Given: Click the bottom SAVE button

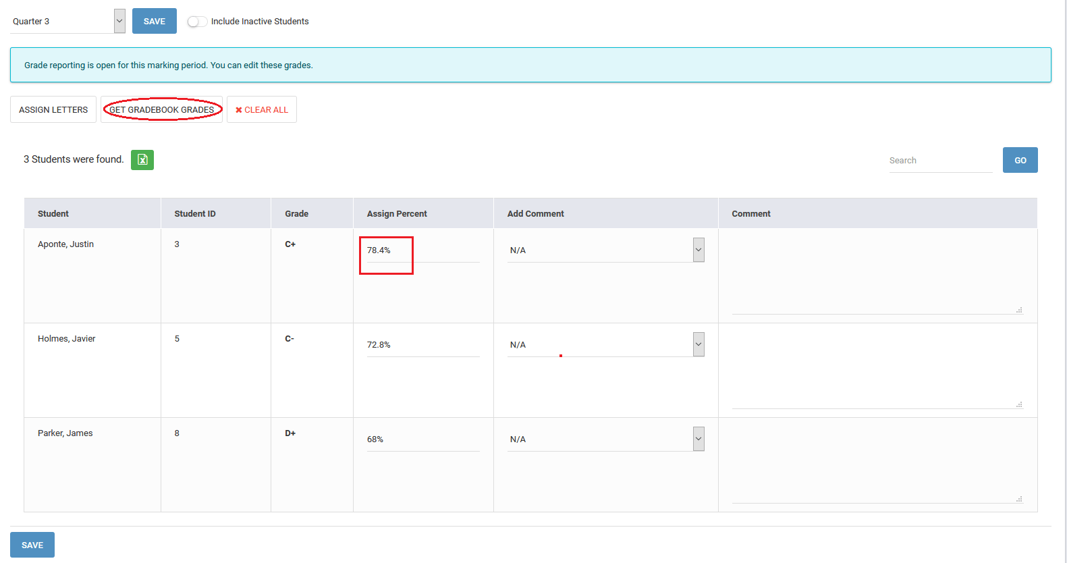Looking at the screenshot, I should tap(32, 545).
